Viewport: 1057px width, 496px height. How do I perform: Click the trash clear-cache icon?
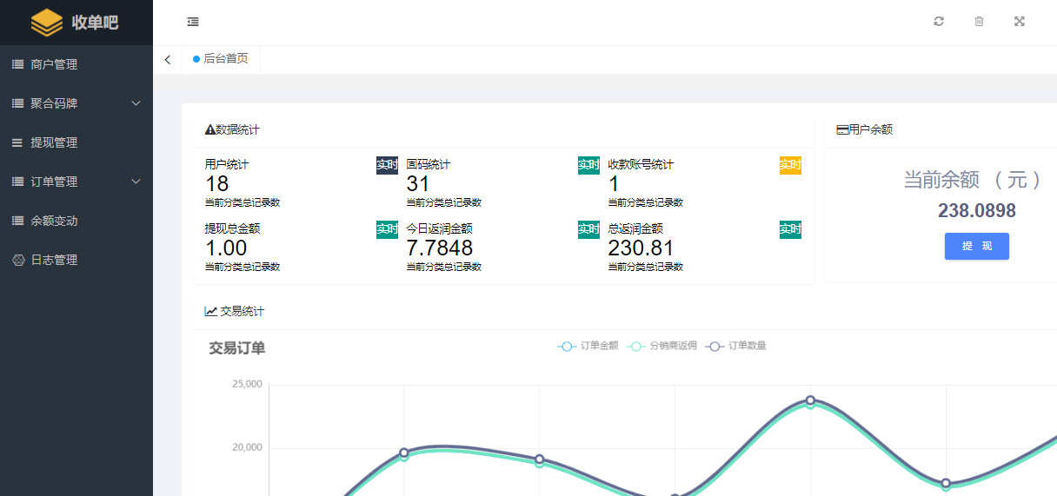[979, 22]
